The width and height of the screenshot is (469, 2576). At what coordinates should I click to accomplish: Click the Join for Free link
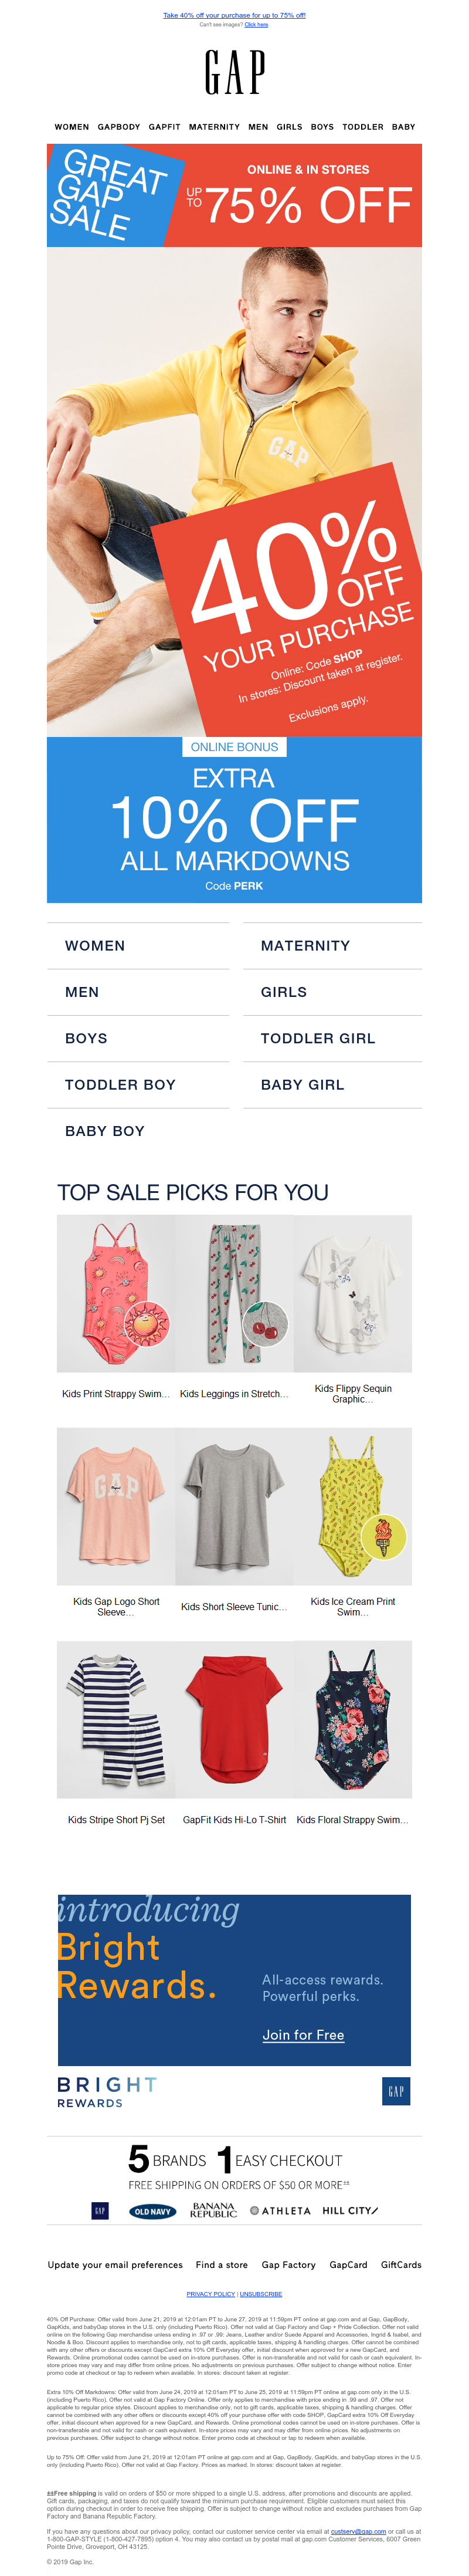pos(303,2035)
